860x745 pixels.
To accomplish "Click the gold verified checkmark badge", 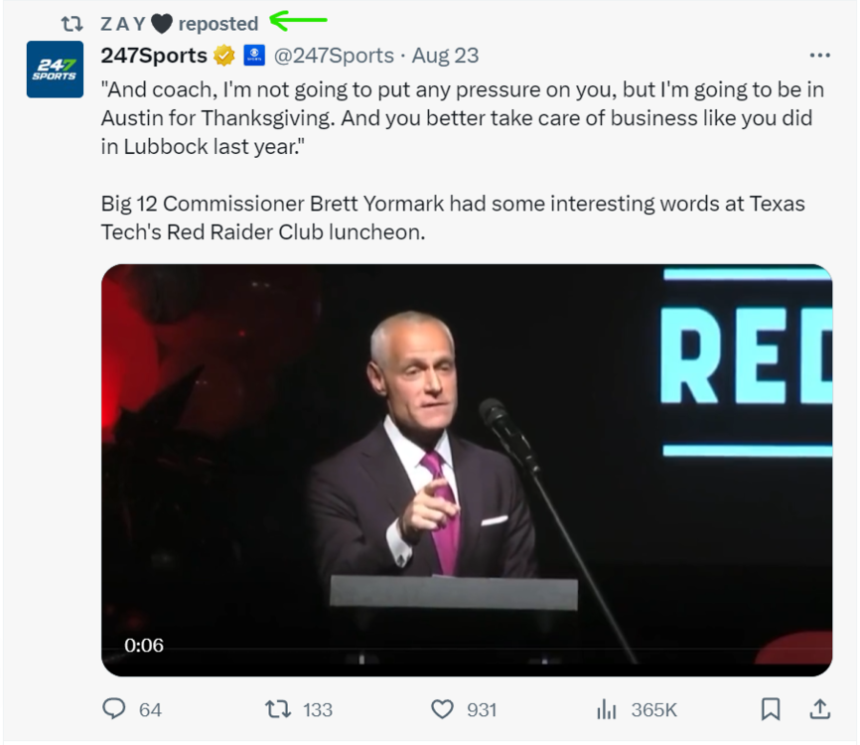I will click(224, 55).
